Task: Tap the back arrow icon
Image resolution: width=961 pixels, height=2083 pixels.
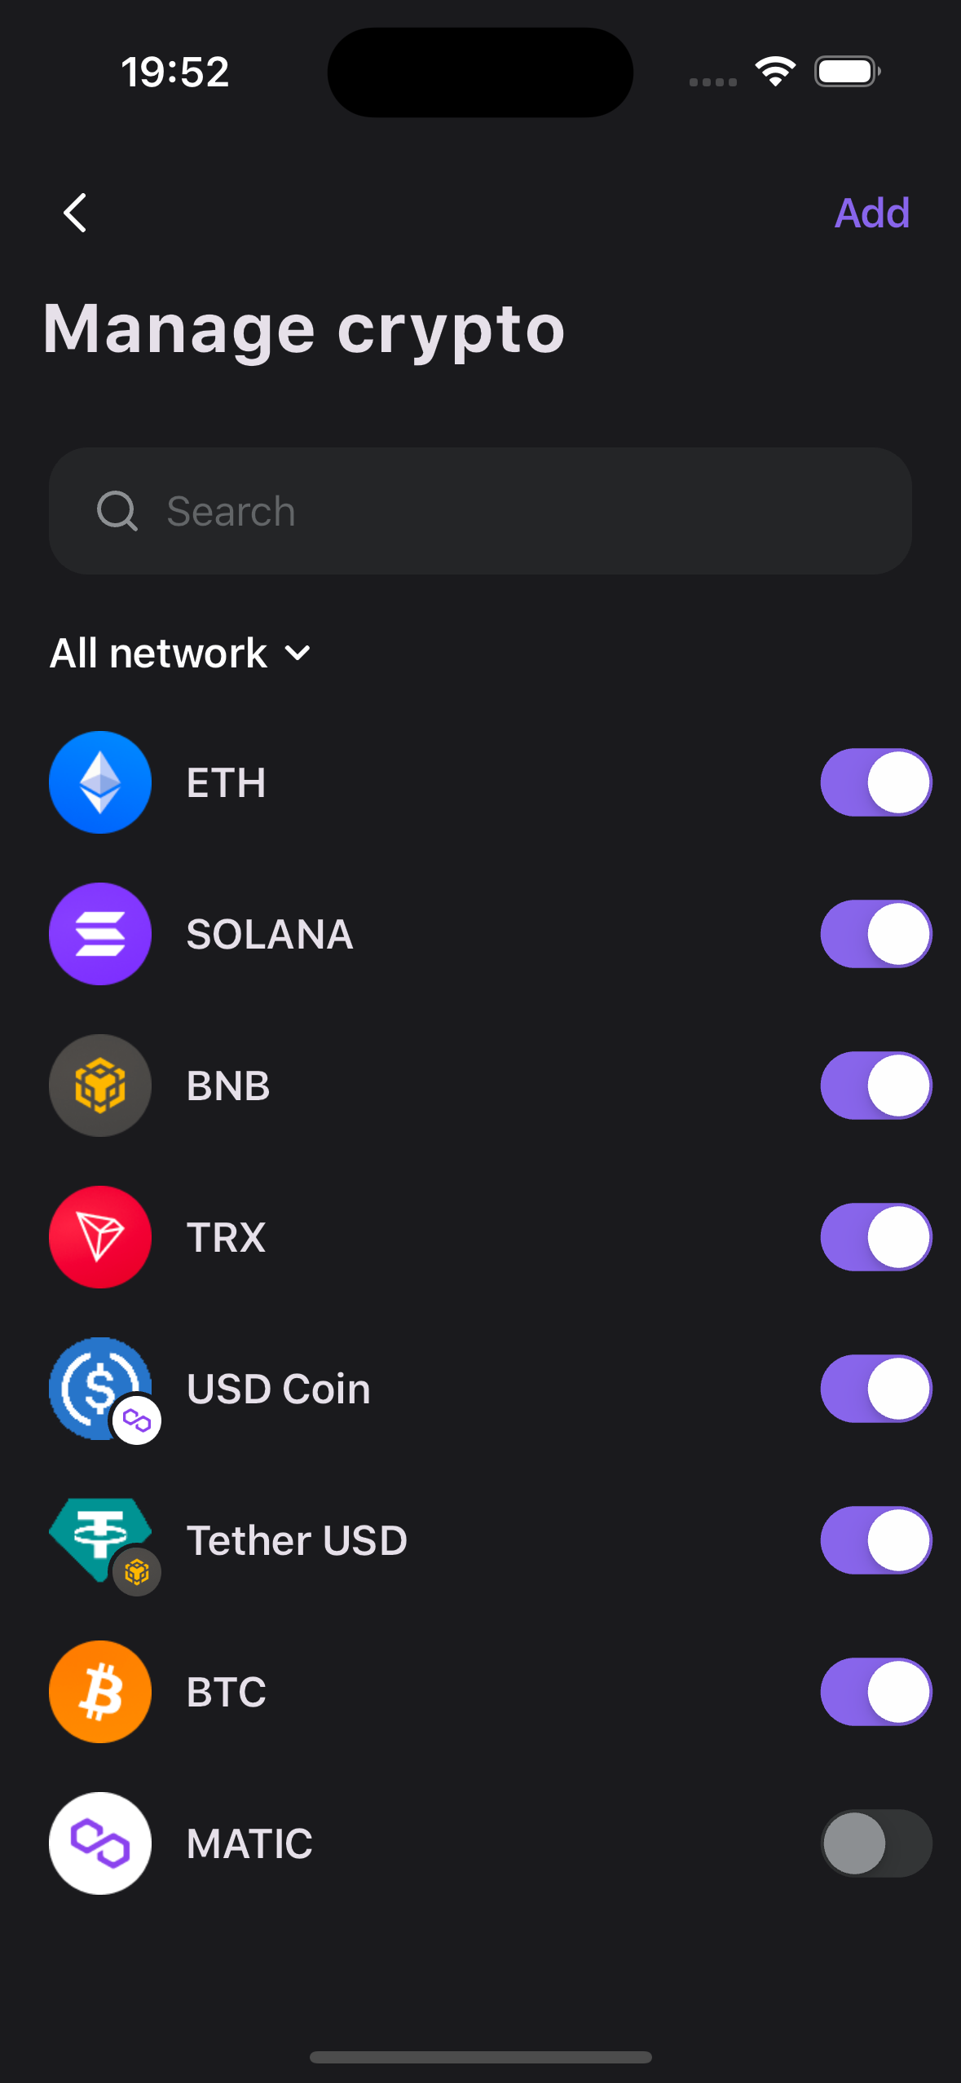Action: pyautogui.click(x=75, y=213)
